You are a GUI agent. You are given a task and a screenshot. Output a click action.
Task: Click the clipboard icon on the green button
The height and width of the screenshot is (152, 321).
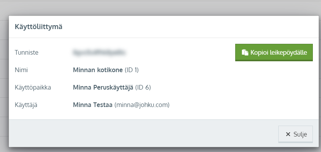coord(245,52)
